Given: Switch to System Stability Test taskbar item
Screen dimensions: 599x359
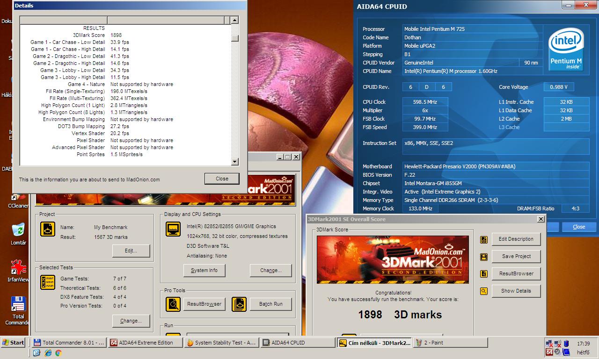Looking at the screenshot, I should pos(221,343).
